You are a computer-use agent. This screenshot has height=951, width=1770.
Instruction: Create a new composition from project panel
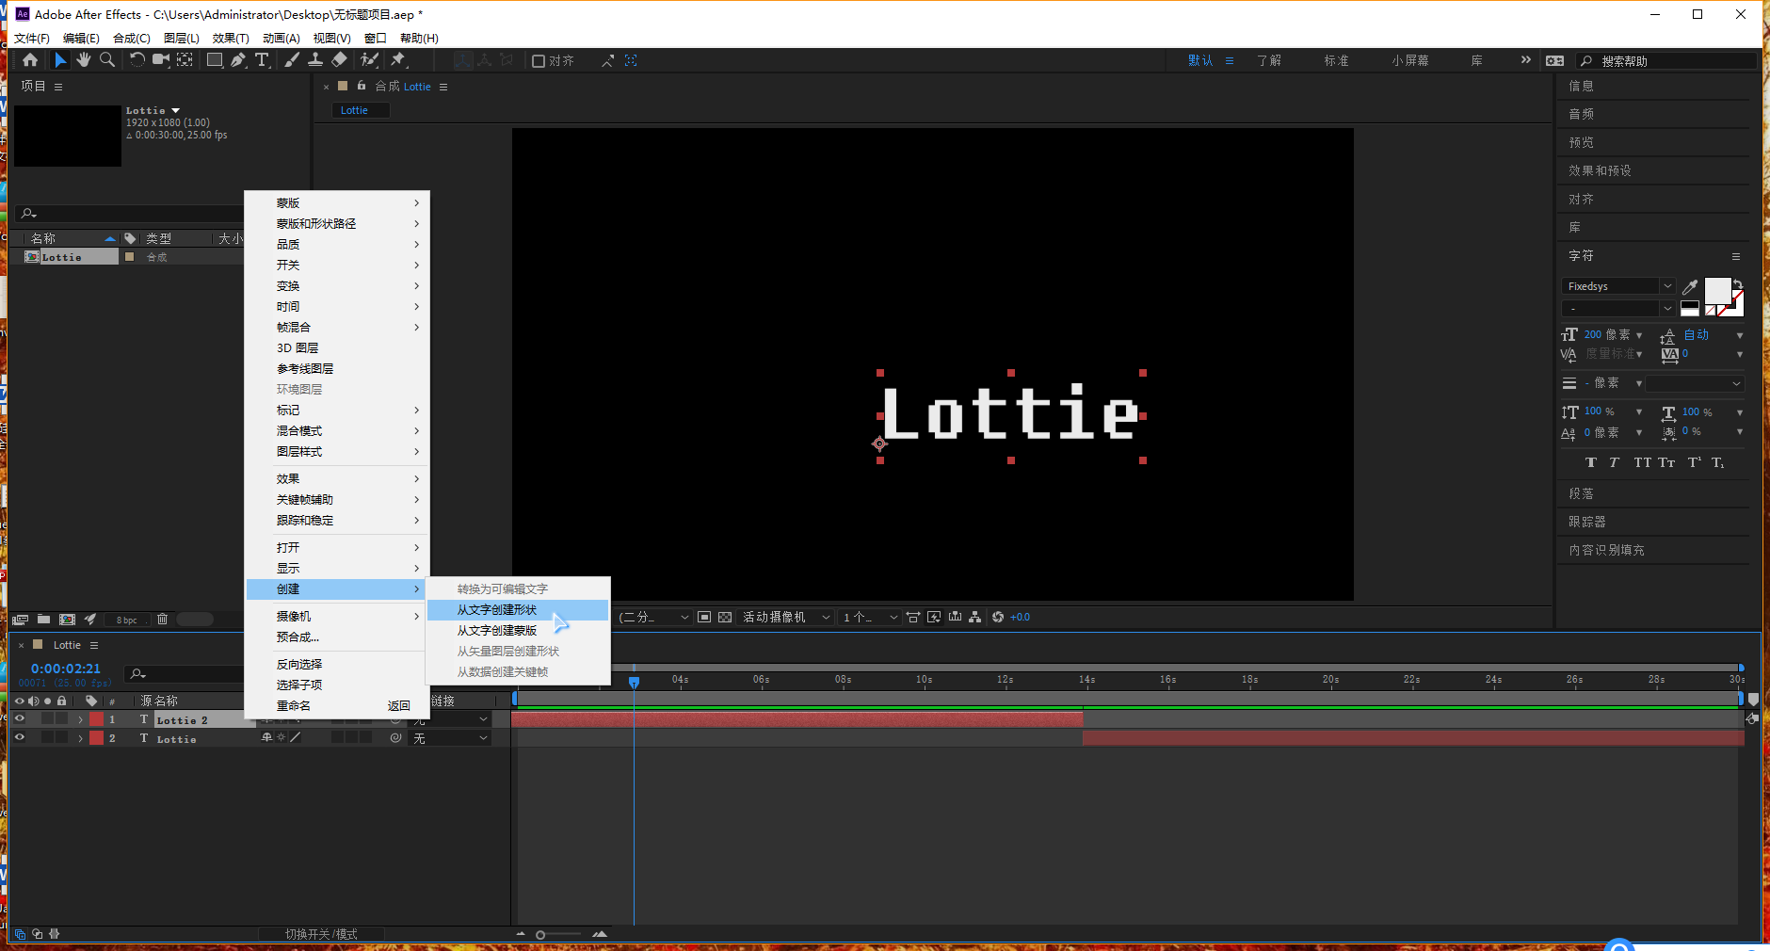pyautogui.click(x=67, y=620)
